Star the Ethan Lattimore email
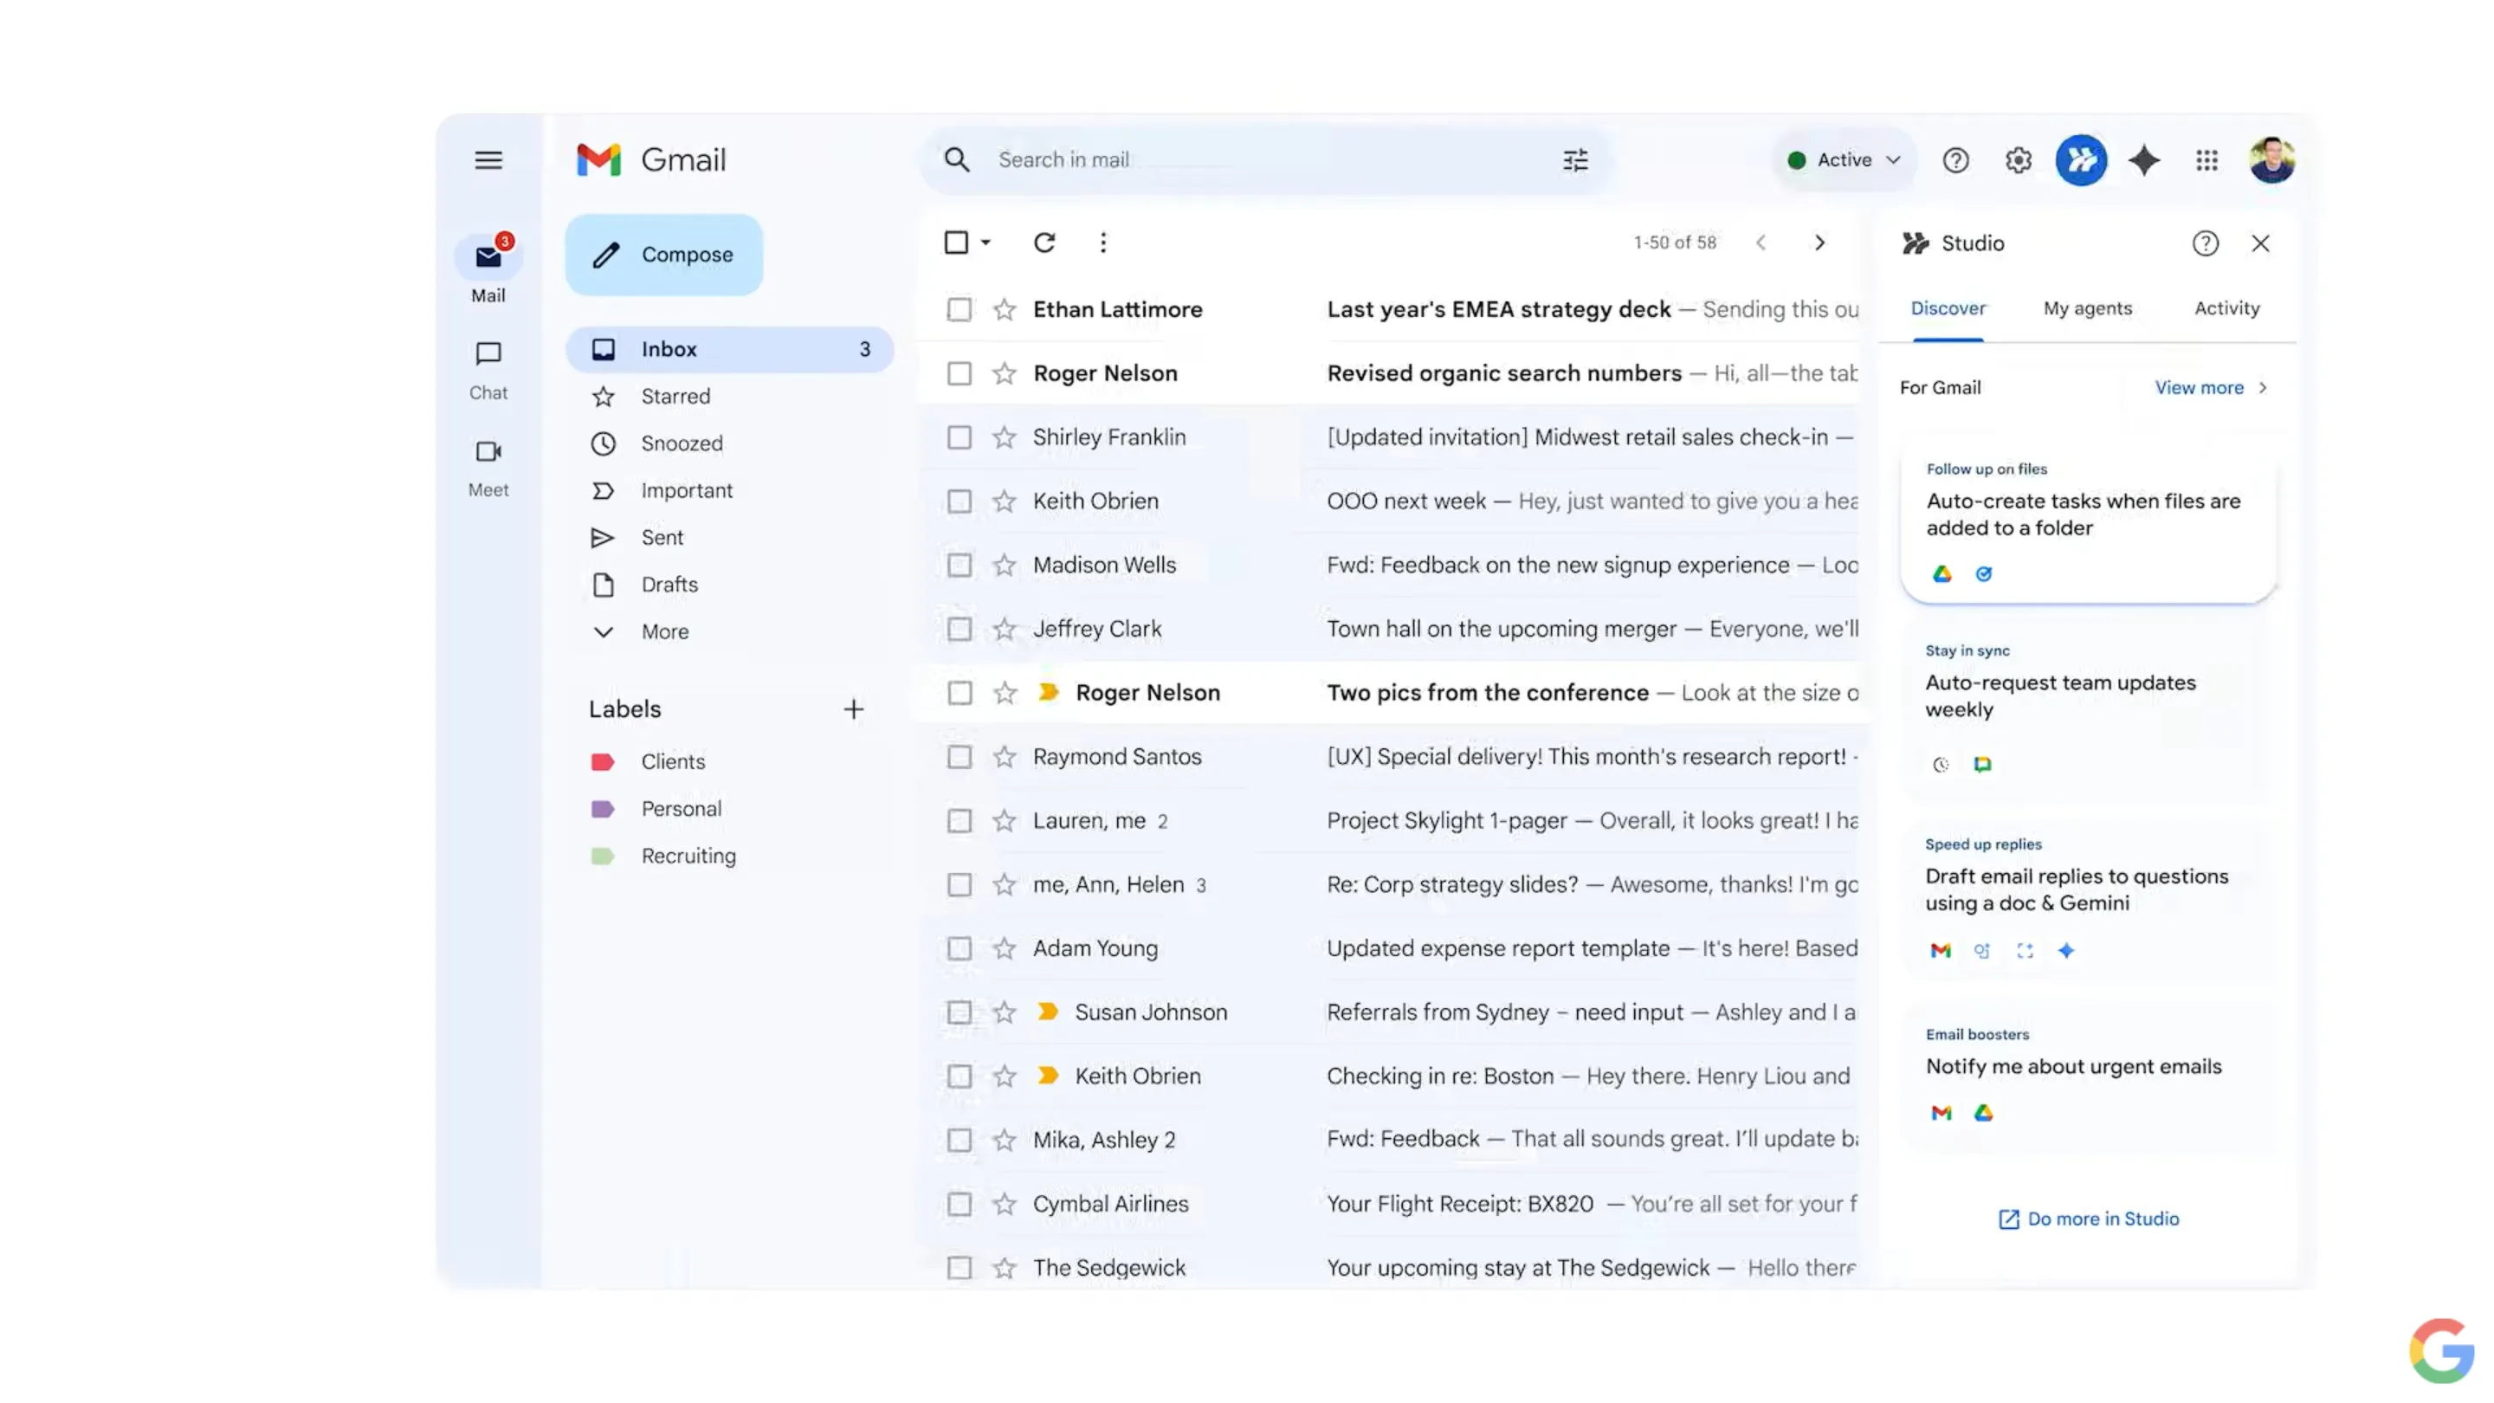 [x=1004, y=310]
